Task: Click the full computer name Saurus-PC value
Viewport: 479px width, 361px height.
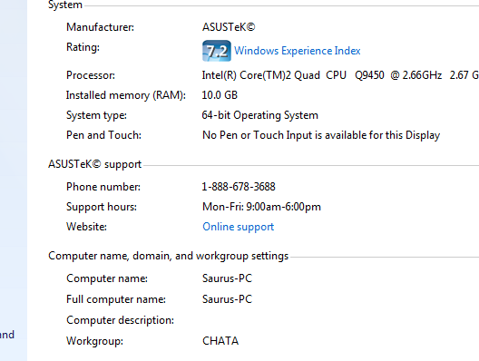Action: click(x=228, y=299)
